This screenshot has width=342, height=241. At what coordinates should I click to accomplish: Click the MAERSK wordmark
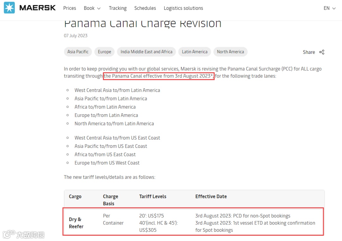[x=37, y=8]
